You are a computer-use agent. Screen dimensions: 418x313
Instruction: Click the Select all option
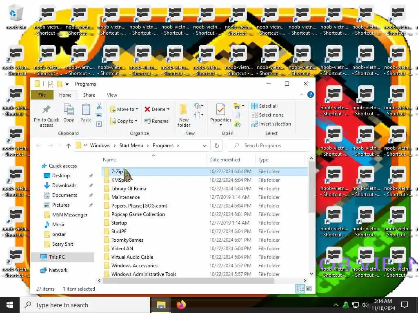click(x=265, y=106)
